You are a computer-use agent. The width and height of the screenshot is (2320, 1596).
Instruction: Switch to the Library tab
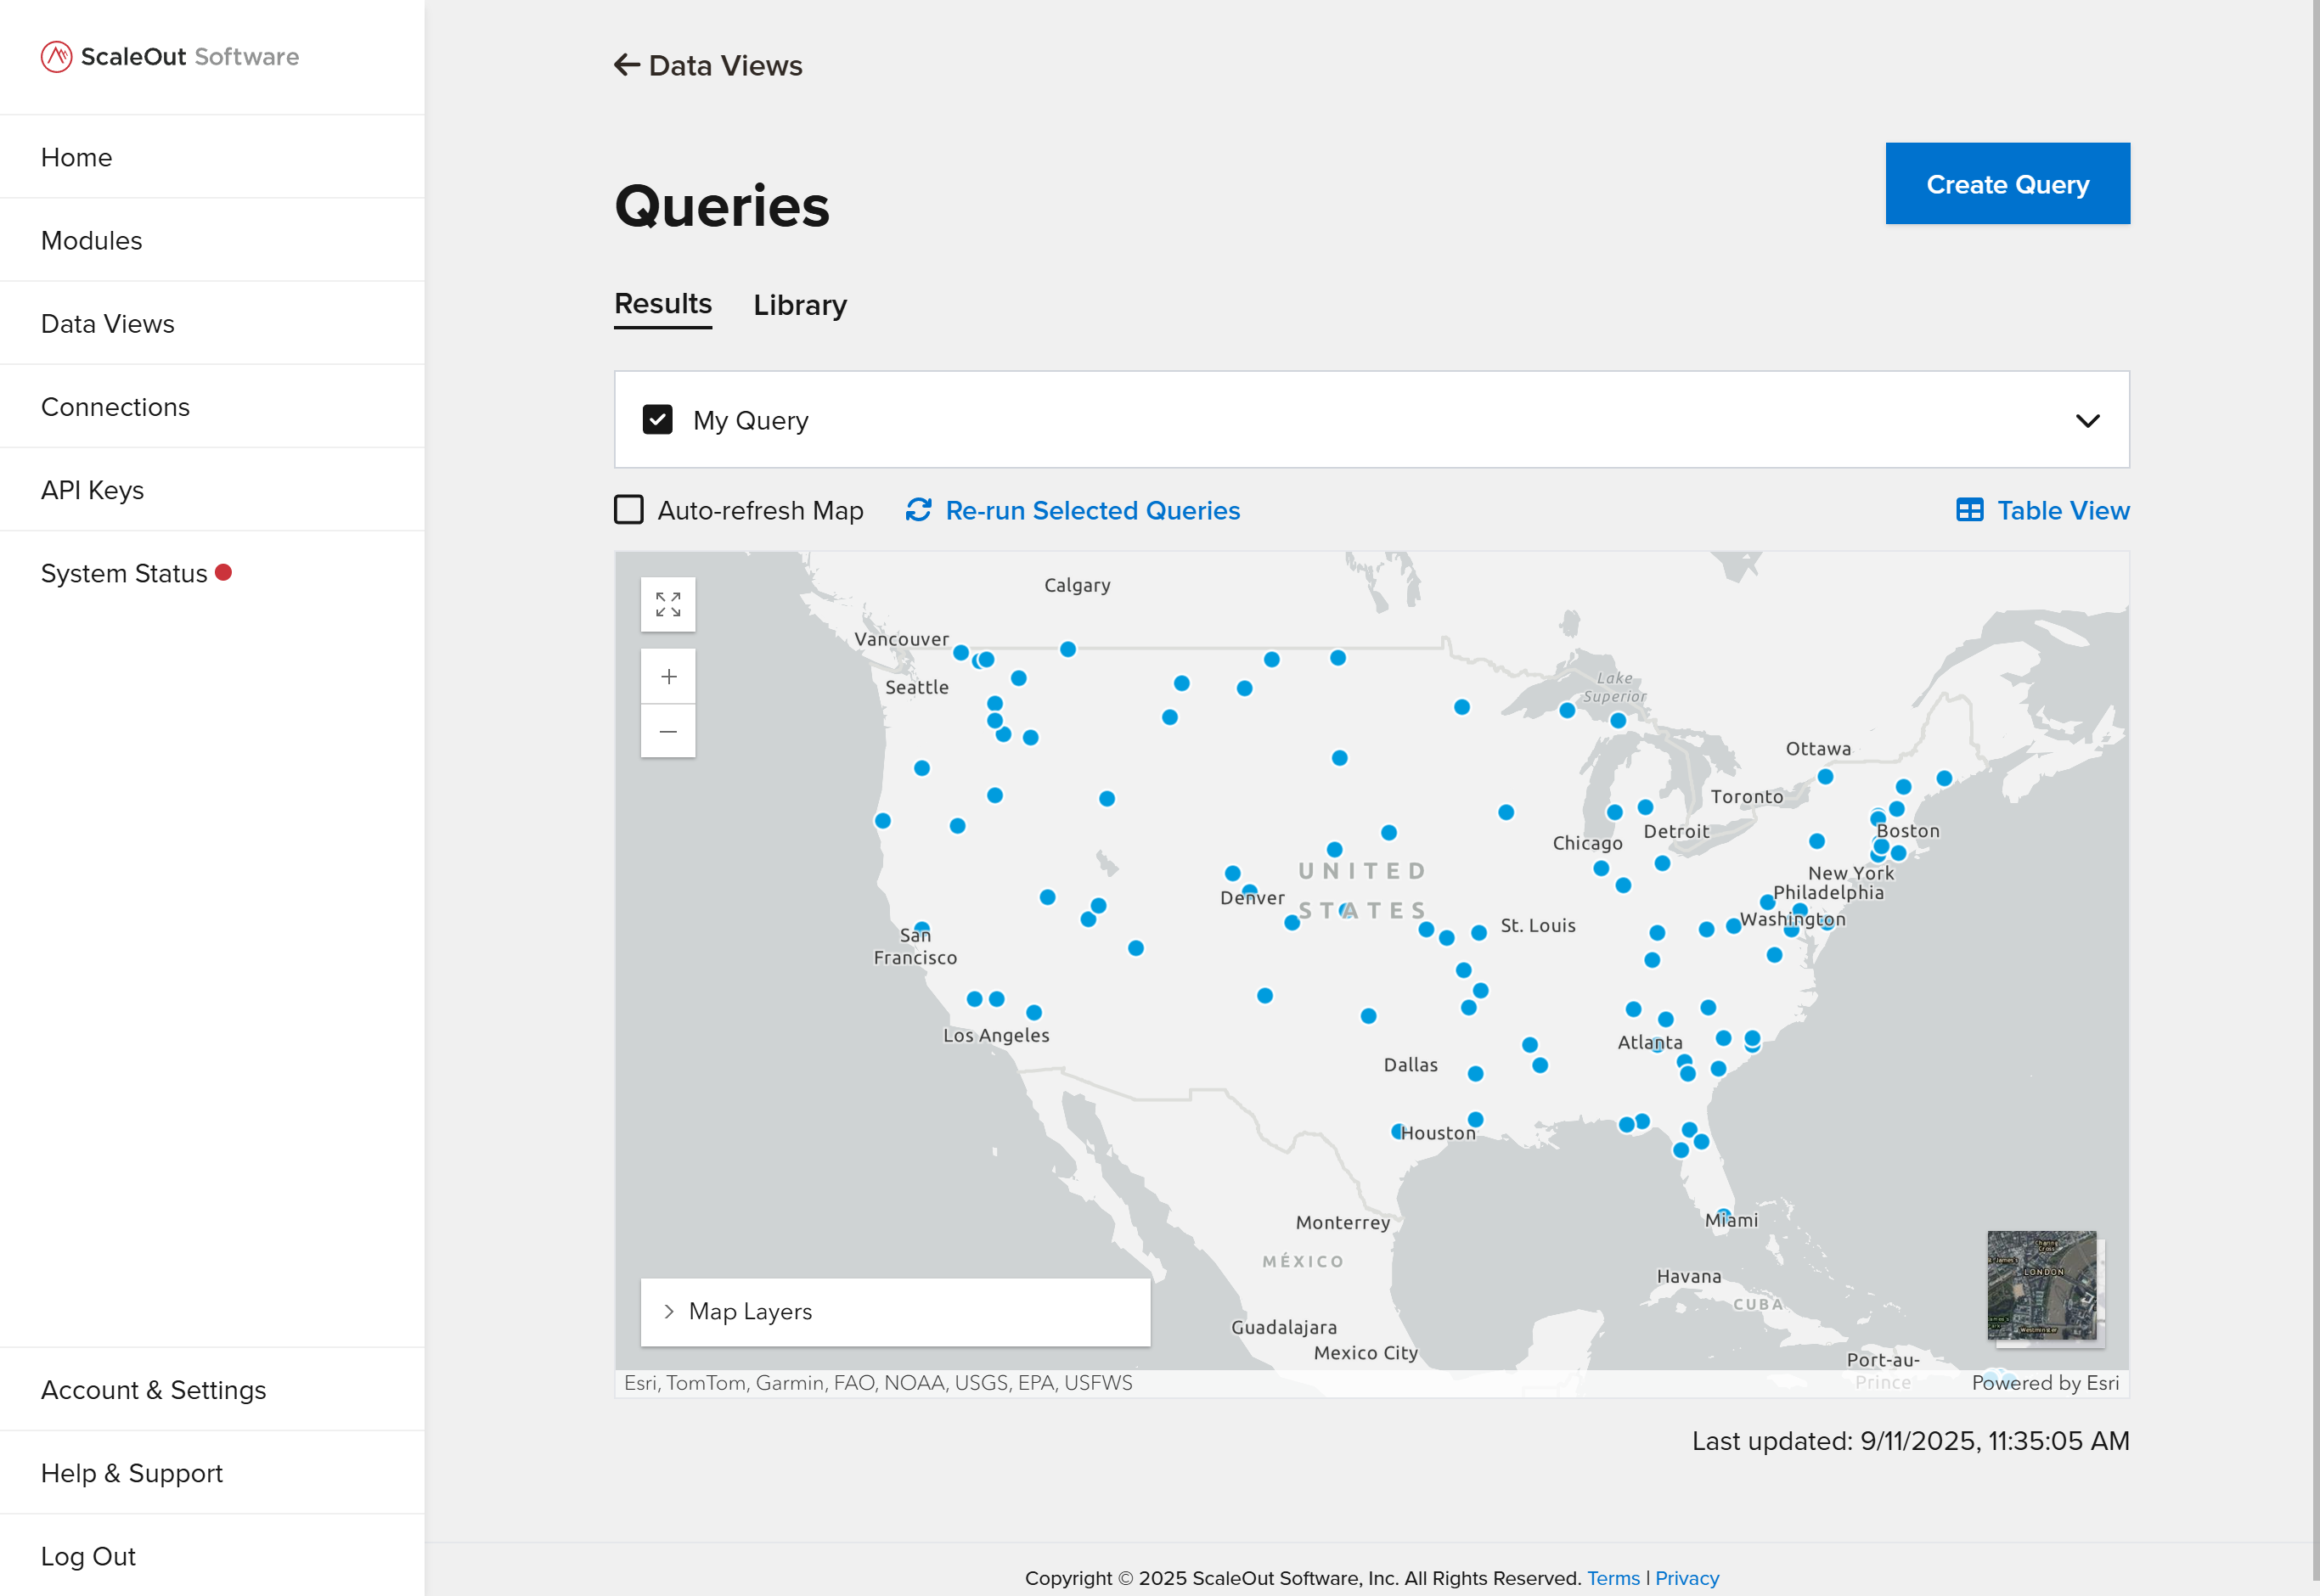pyautogui.click(x=800, y=305)
